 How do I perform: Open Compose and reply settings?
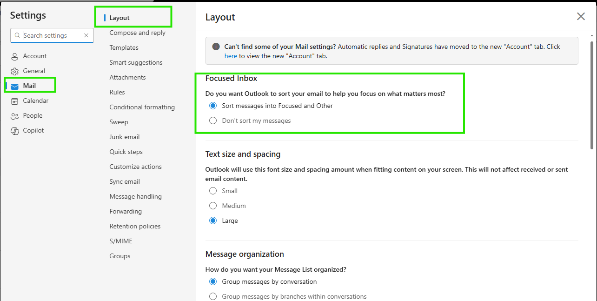(x=137, y=33)
